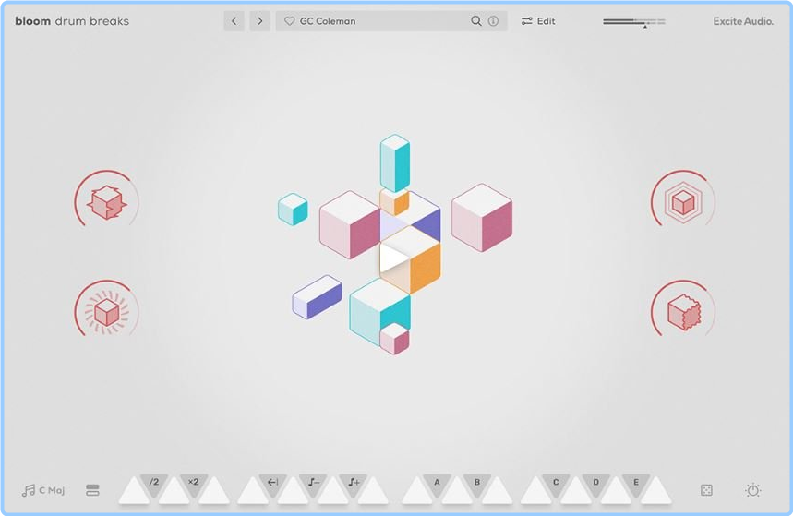
Task: Activate the ×2 double-speed key
Action: click(194, 483)
